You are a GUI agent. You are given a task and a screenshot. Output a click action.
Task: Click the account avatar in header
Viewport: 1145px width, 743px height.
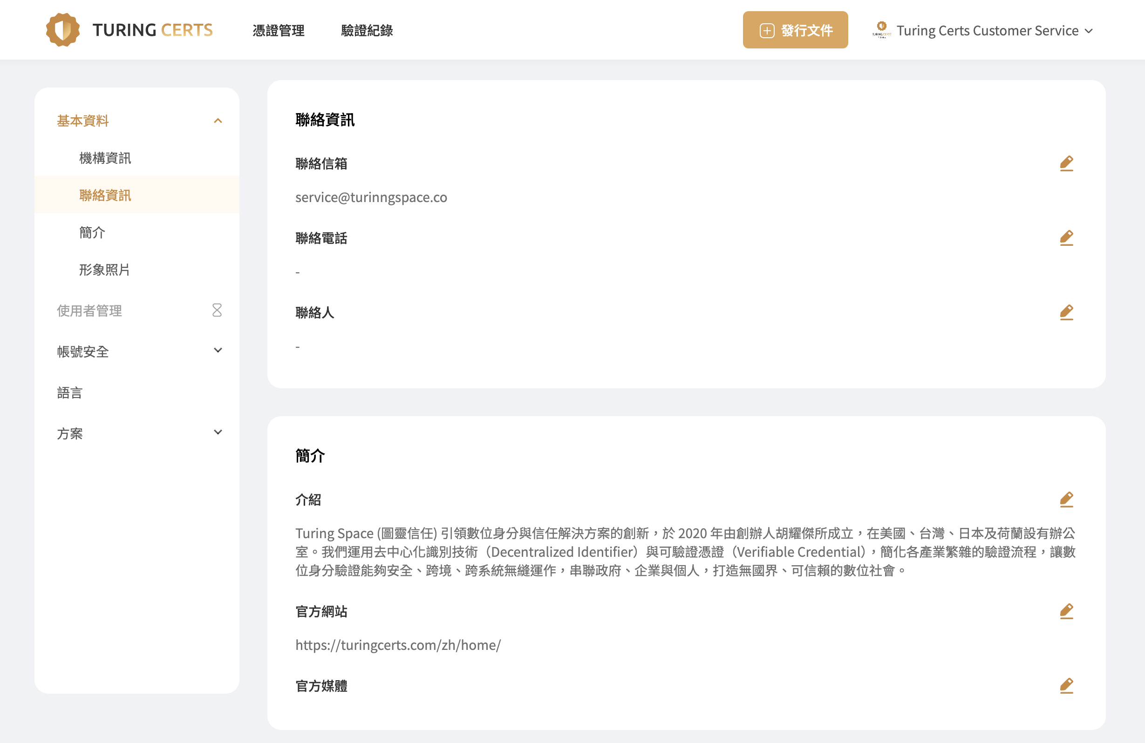point(881,30)
